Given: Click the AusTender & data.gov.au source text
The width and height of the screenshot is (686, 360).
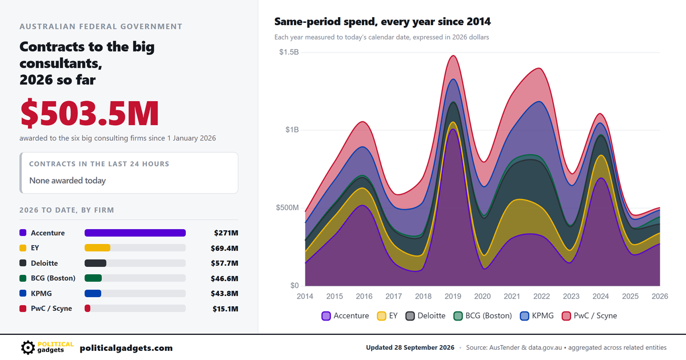Looking at the screenshot, I should click(567, 347).
